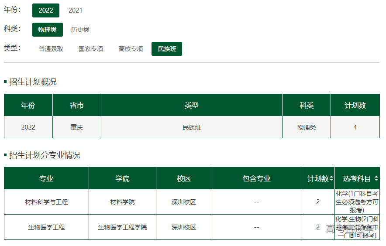The height and width of the screenshot is (246, 386).
Task: Click the 校区 column header
Action: (184, 178)
